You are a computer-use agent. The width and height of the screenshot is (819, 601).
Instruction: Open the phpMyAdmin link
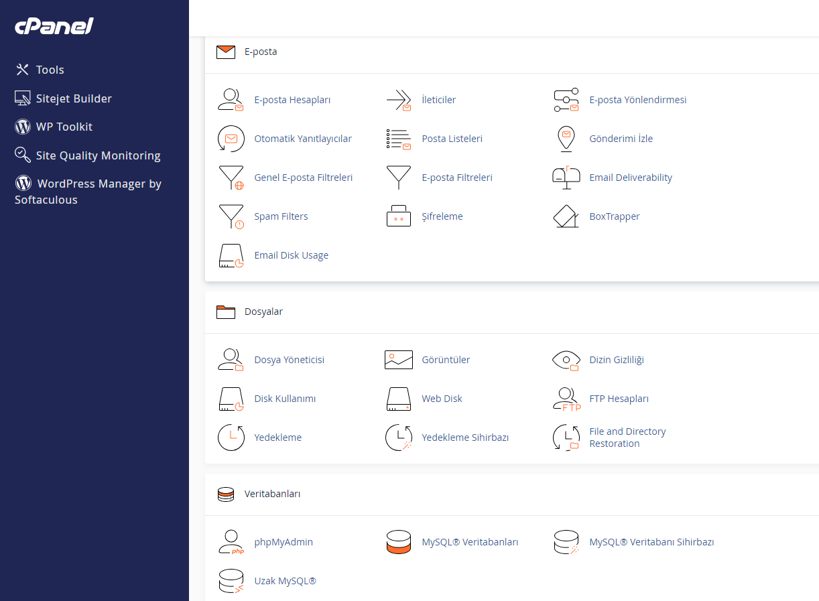tap(283, 542)
